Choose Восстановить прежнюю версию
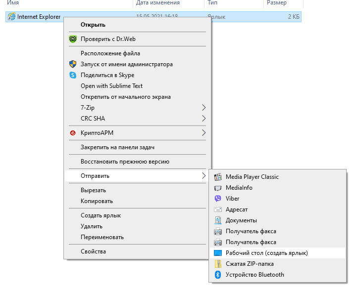Image resolution: width=357 pixels, height=291 pixels. click(x=137, y=162)
